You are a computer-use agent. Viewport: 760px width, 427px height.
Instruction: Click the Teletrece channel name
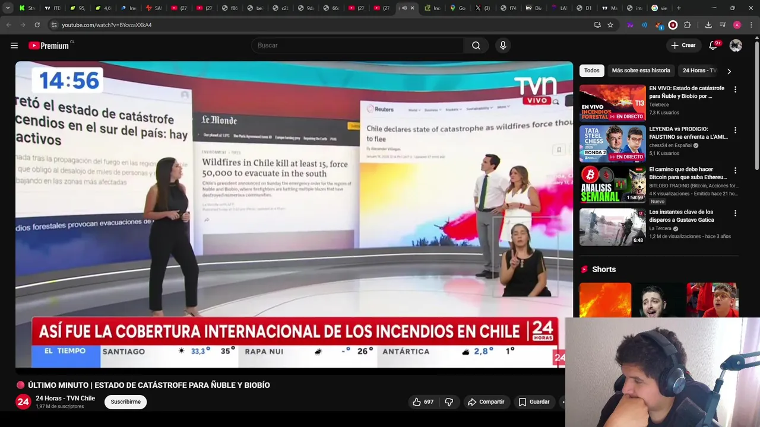coord(658,104)
